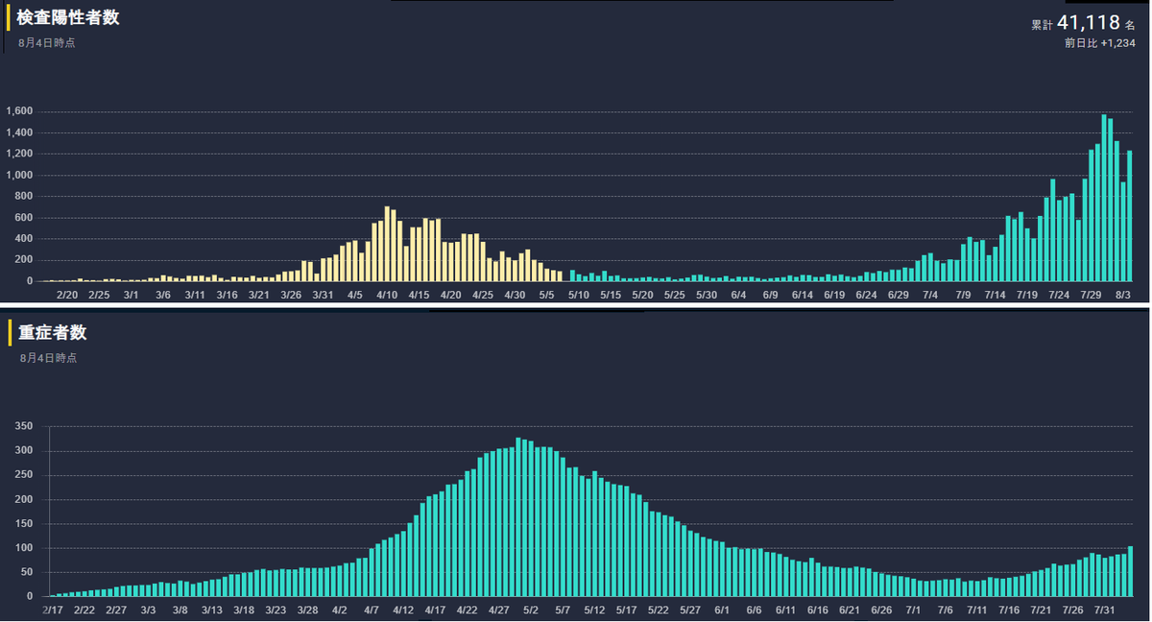Click the 5/30 x-axis date label
The height and width of the screenshot is (622, 1152).
(x=707, y=295)
